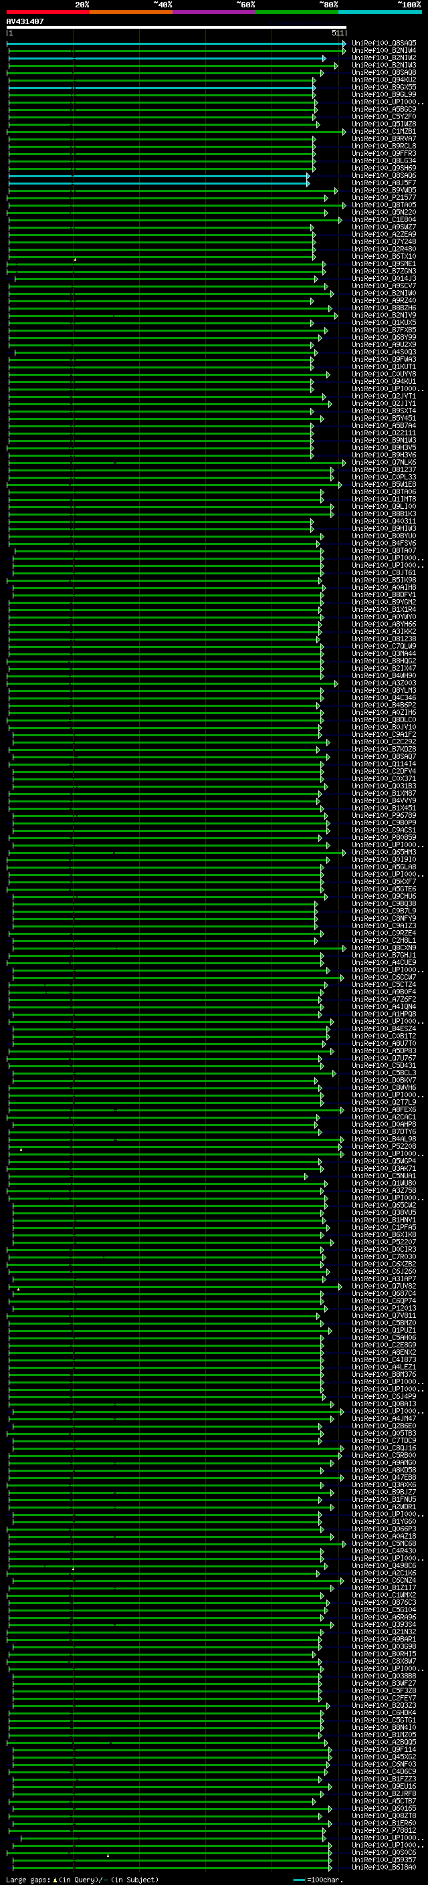Viewport: 428px width, 1885px height.
Task: Select hit label UniRef100_Q8TA05
Action: tap(384, 205)
